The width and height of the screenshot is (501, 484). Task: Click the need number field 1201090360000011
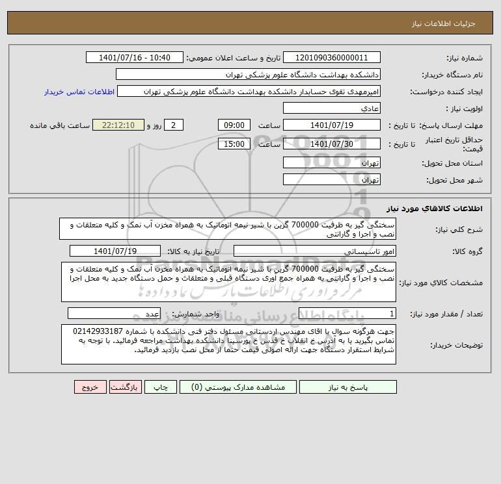[332, 57]
